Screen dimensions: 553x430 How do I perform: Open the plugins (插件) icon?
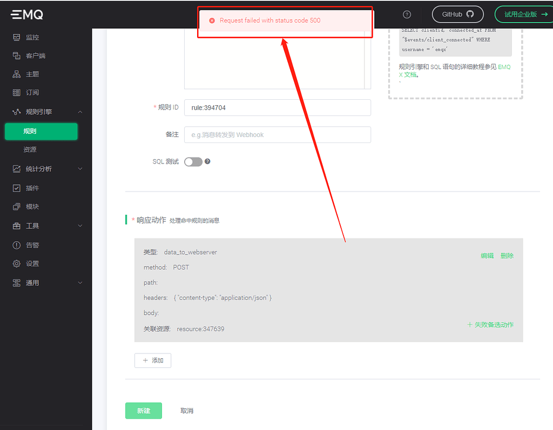click(16, 188)
